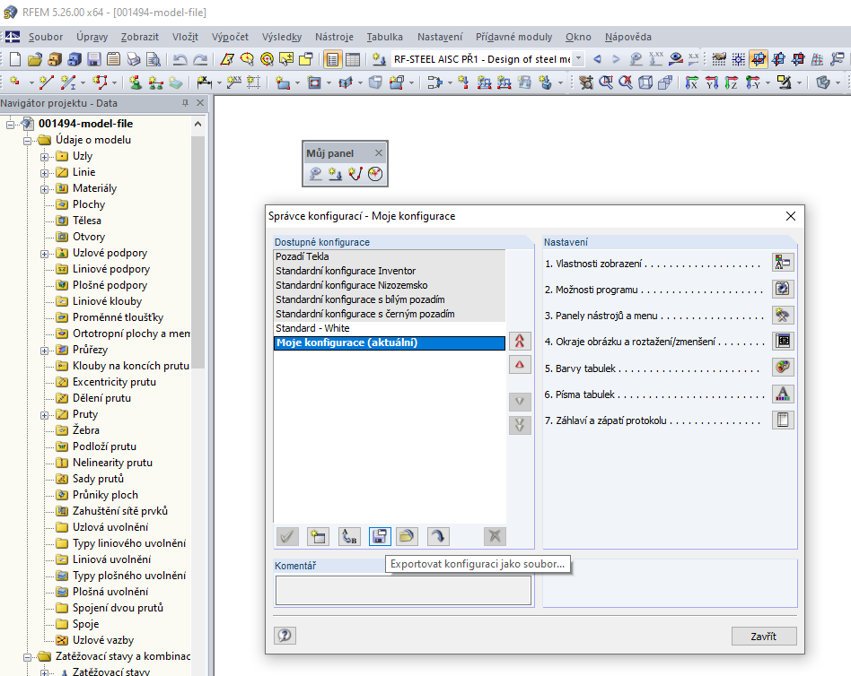This screenshot has height=676, width=851.
Task: Click the rename configuration icon
Action: coord(349,537)
